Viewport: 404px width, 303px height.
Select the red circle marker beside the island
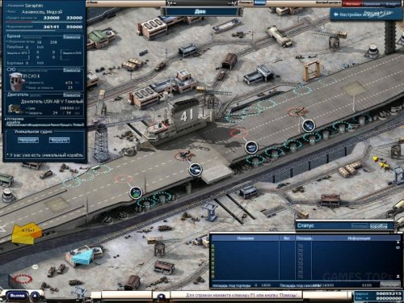(238, 133)
